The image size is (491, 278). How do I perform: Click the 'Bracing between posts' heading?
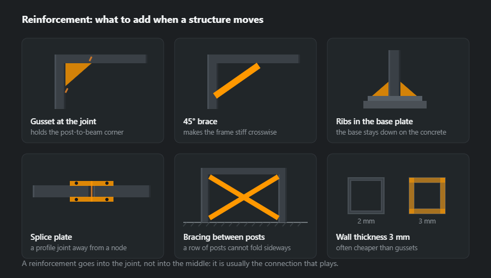[224, 237]
